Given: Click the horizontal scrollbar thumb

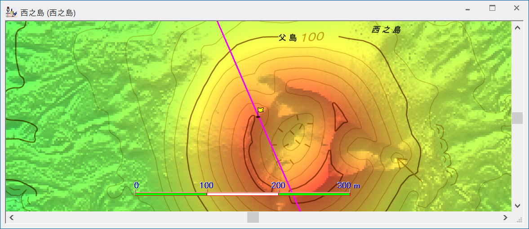Looking at the screenshot, I should [x=253, y=217].
